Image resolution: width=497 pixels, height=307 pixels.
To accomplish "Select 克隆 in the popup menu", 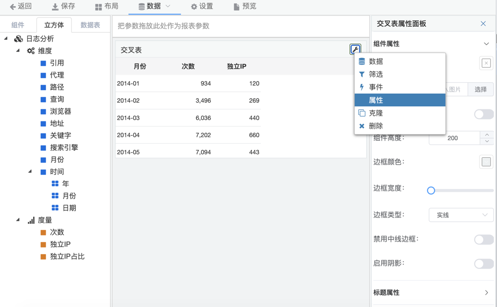I will coord(400,113).
